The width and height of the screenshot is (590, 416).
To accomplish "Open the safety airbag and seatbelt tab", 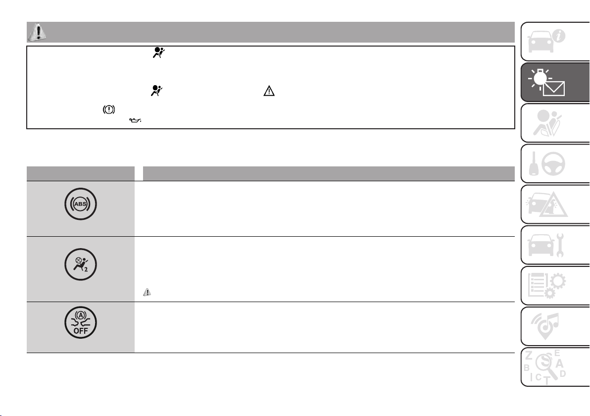I will click(555, 123).
